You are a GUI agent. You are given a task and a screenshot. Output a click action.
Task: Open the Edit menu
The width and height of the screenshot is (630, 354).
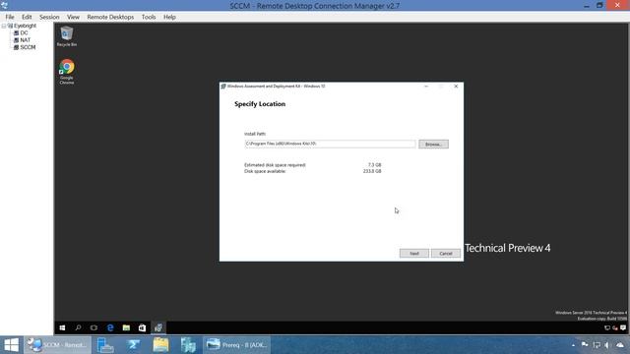[27, 17]
